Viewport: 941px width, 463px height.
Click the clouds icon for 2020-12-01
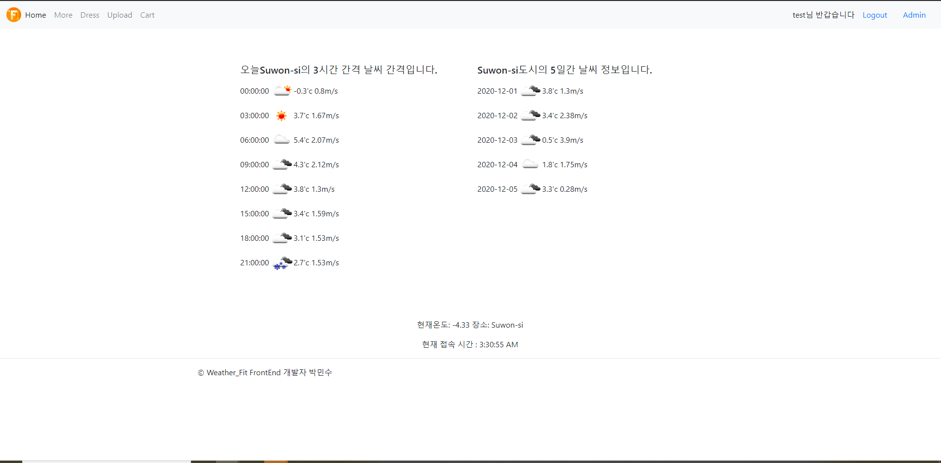[x=530, y=90]
